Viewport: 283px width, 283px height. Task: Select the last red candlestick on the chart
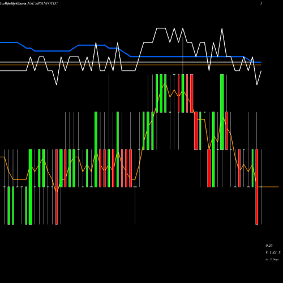coord(256,187)
